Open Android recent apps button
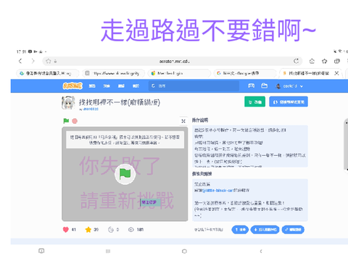348x261 pixels. (108, 252)
